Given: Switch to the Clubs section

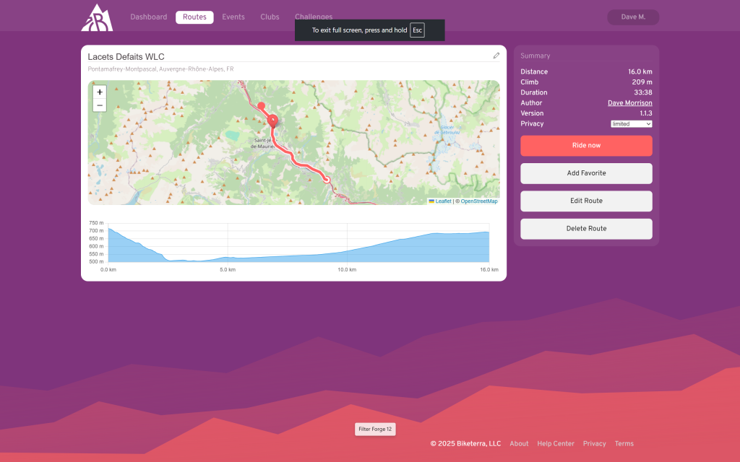Looking at the screenshot, I should (x=270, y=17).
